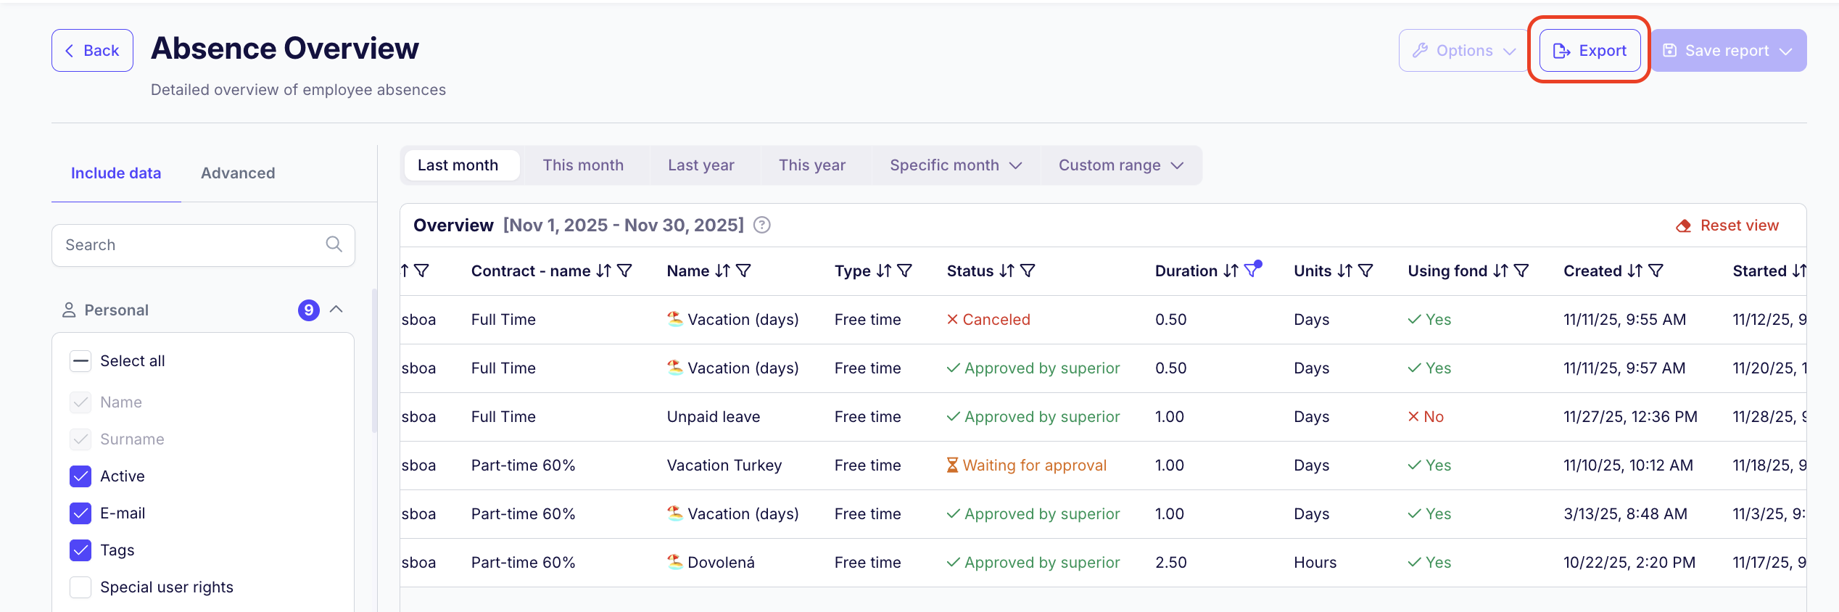Filter the Contract - name column

[624, 271]
